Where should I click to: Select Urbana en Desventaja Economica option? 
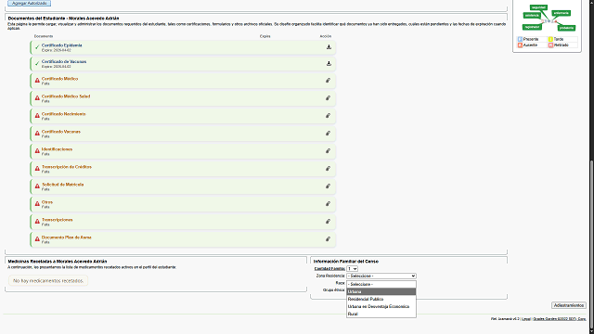(x=381, y=306)
